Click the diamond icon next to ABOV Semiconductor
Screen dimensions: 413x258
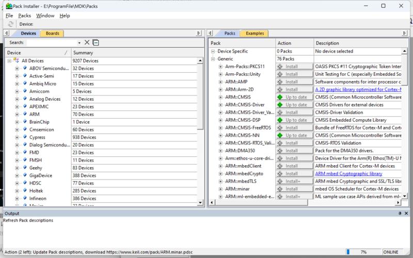[25, 68]
